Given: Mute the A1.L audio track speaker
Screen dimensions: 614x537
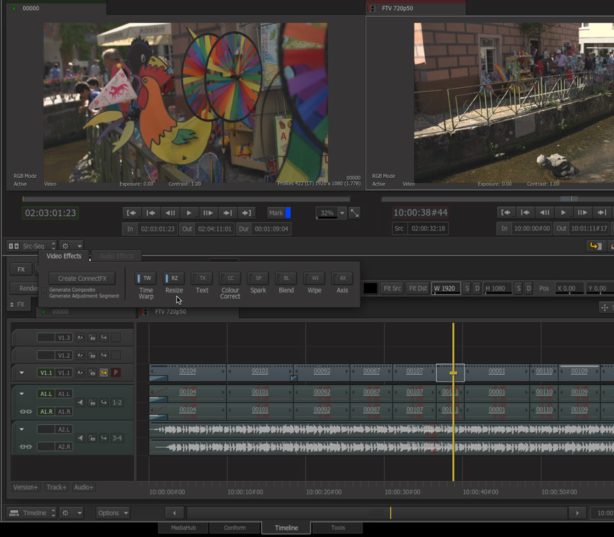Looking at the screenshot, I should [80, 403].
